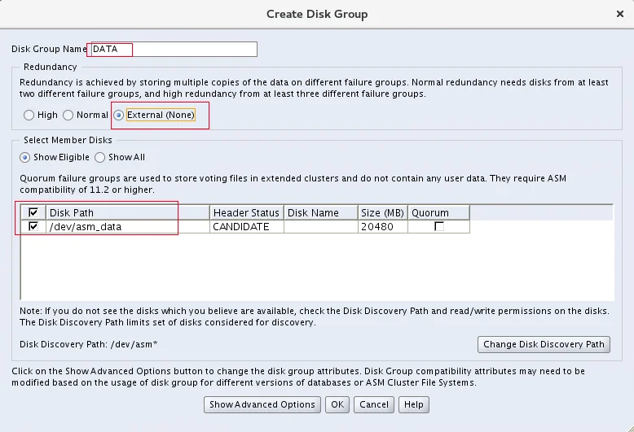
Task: Click the empty Disk Name cell
Action: point(321,226)
